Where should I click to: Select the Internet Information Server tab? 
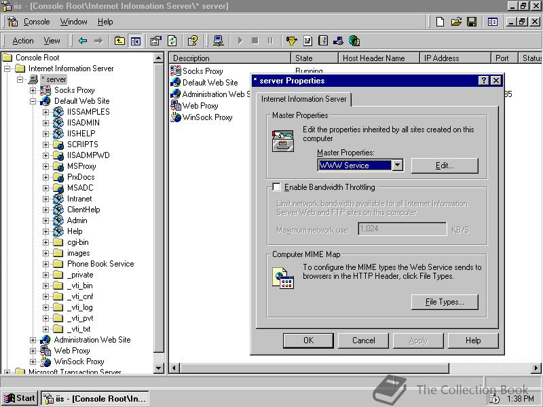click(303, 99)
